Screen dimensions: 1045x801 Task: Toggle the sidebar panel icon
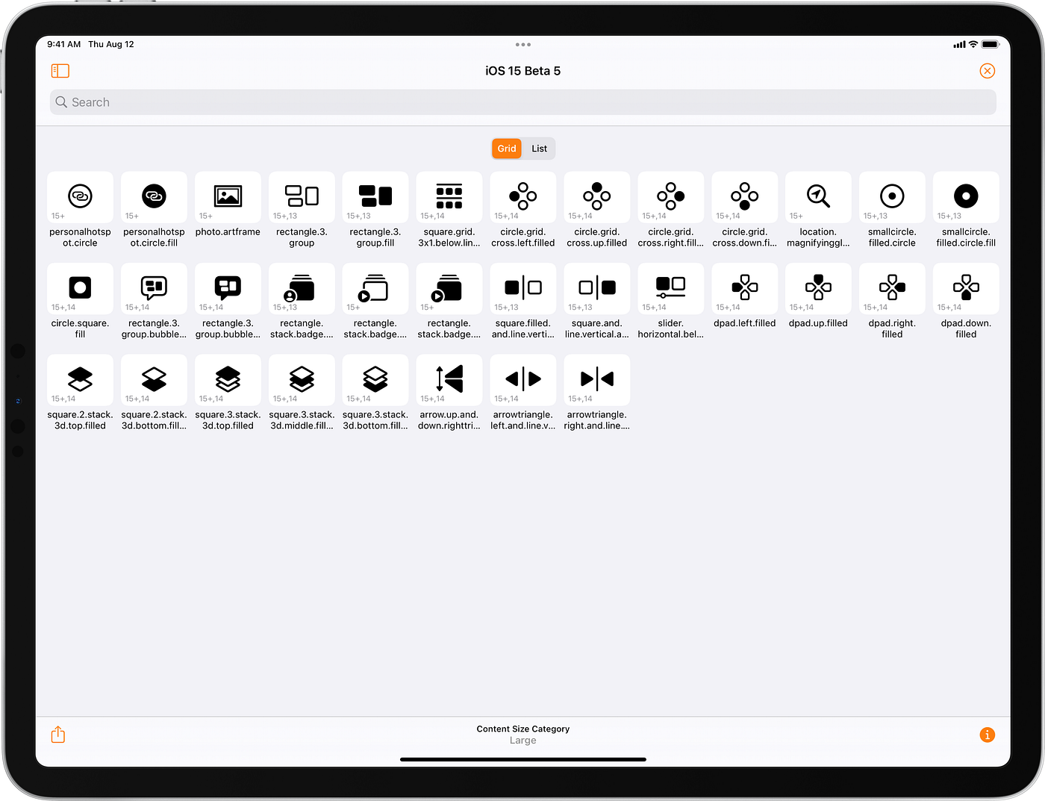click(x=60, y=71)
